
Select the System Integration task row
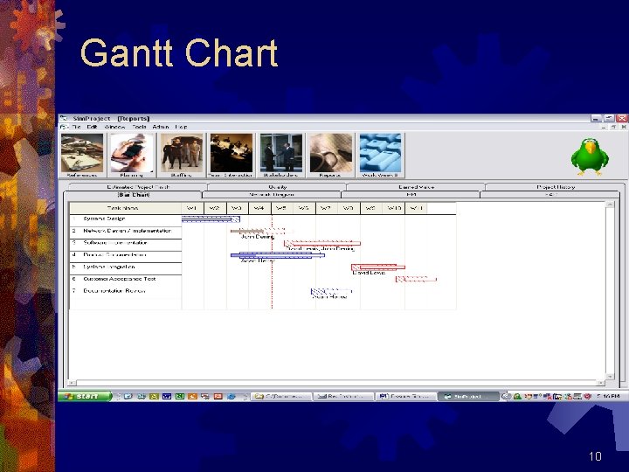tap(125, 267)
